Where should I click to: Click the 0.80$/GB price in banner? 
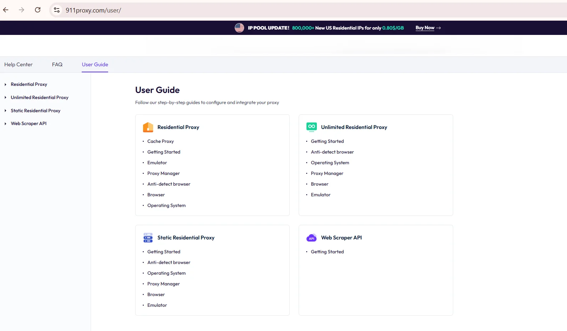pyautogui.click(x=393, y=28)
